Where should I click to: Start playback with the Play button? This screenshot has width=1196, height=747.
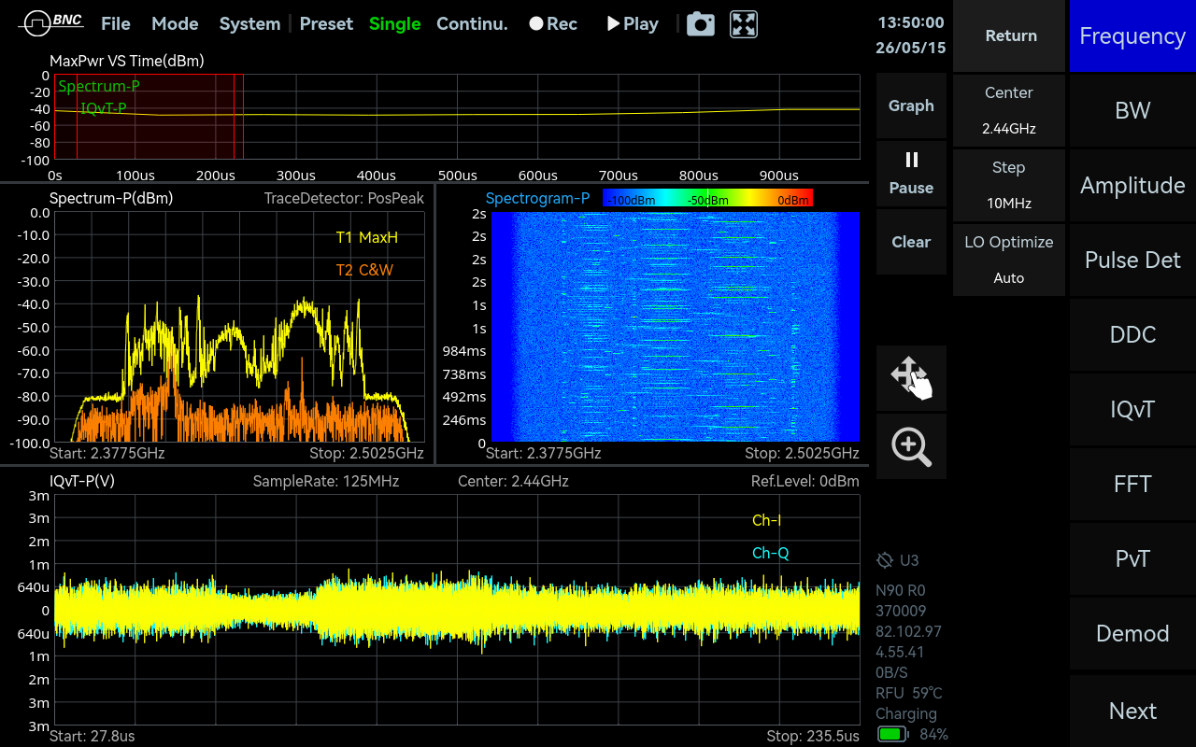pyautogui.click(x=633, y=24)
